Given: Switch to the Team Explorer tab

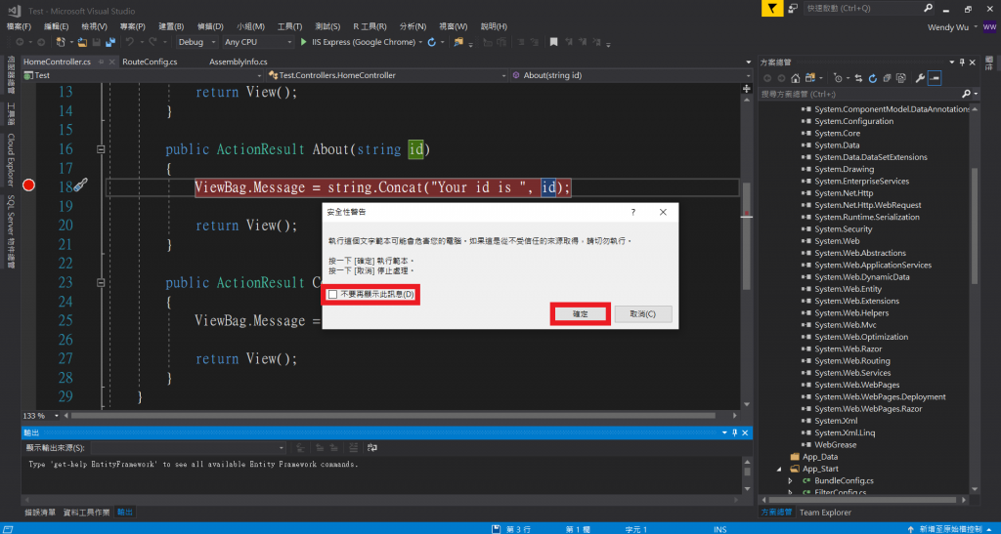Looking at the screenshot, I should click(825, 513).
